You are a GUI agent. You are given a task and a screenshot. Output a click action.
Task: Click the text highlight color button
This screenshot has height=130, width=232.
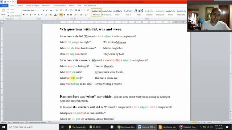(x=51, y=15)
